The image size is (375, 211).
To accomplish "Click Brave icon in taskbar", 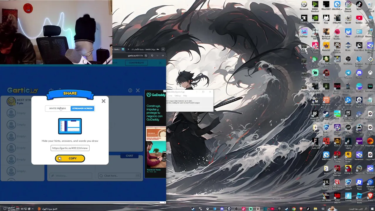I will point(301,209).
